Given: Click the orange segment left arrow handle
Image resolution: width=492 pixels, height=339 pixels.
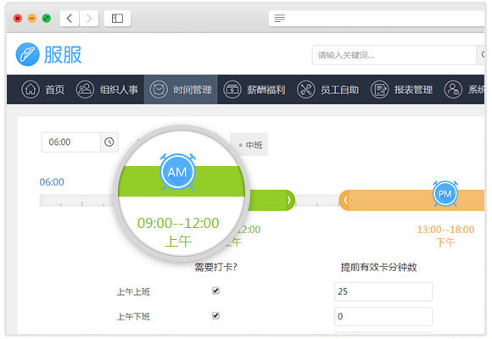Looking at the screenshot, I should (345, 200).
